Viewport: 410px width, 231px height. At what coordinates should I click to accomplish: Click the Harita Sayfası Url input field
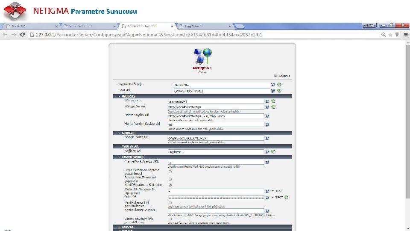pyautogui.click(x=216, y=116)
